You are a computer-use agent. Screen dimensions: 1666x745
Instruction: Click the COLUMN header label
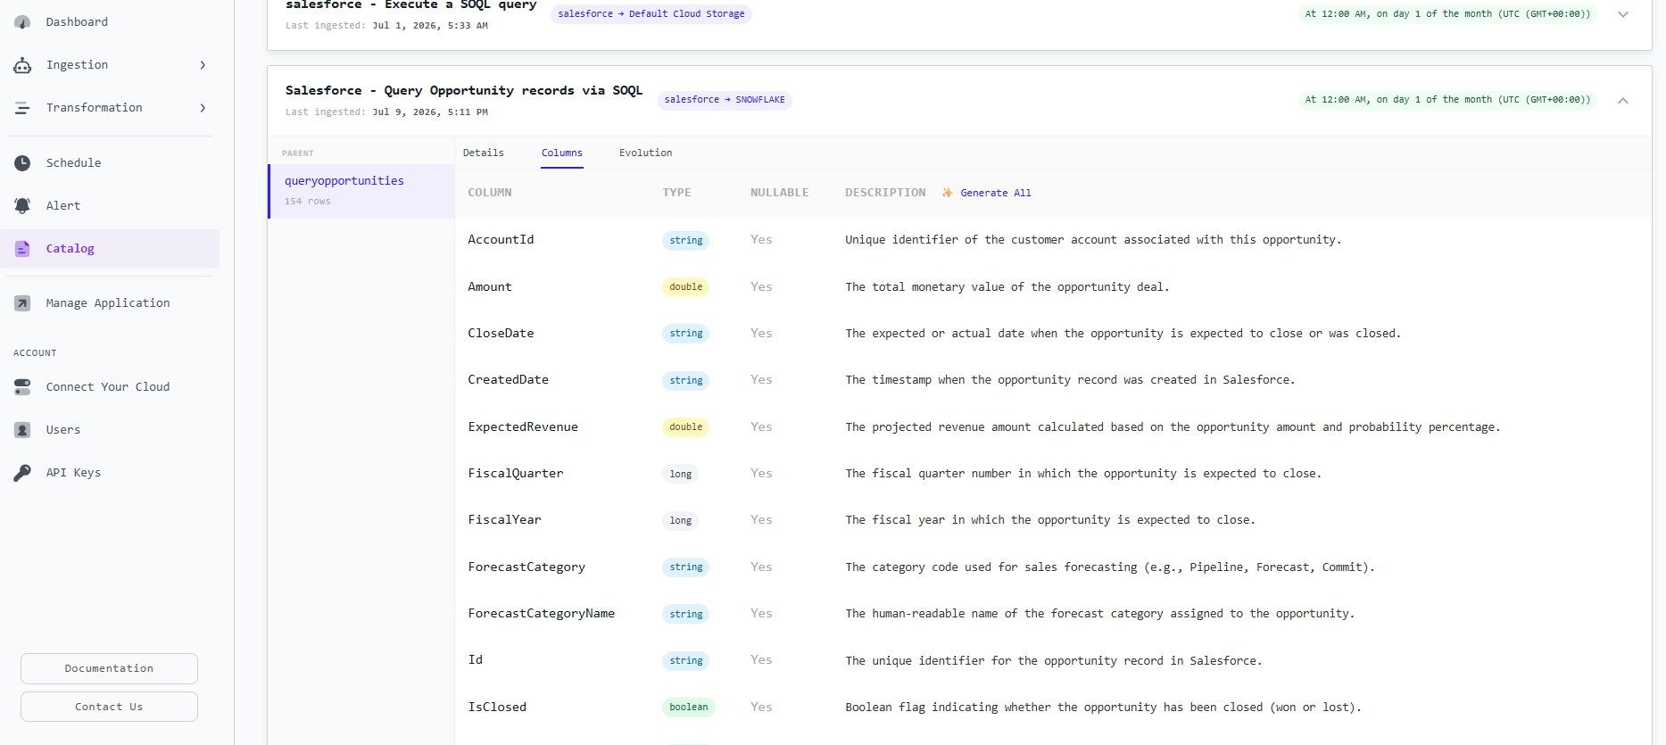pyautogui.click(x=490, y=193)
